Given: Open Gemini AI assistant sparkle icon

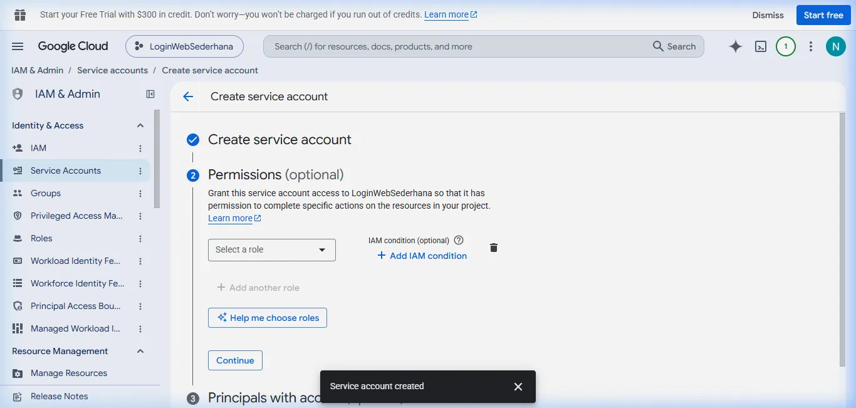Looking at the screenshot, I should pos(736,46).
